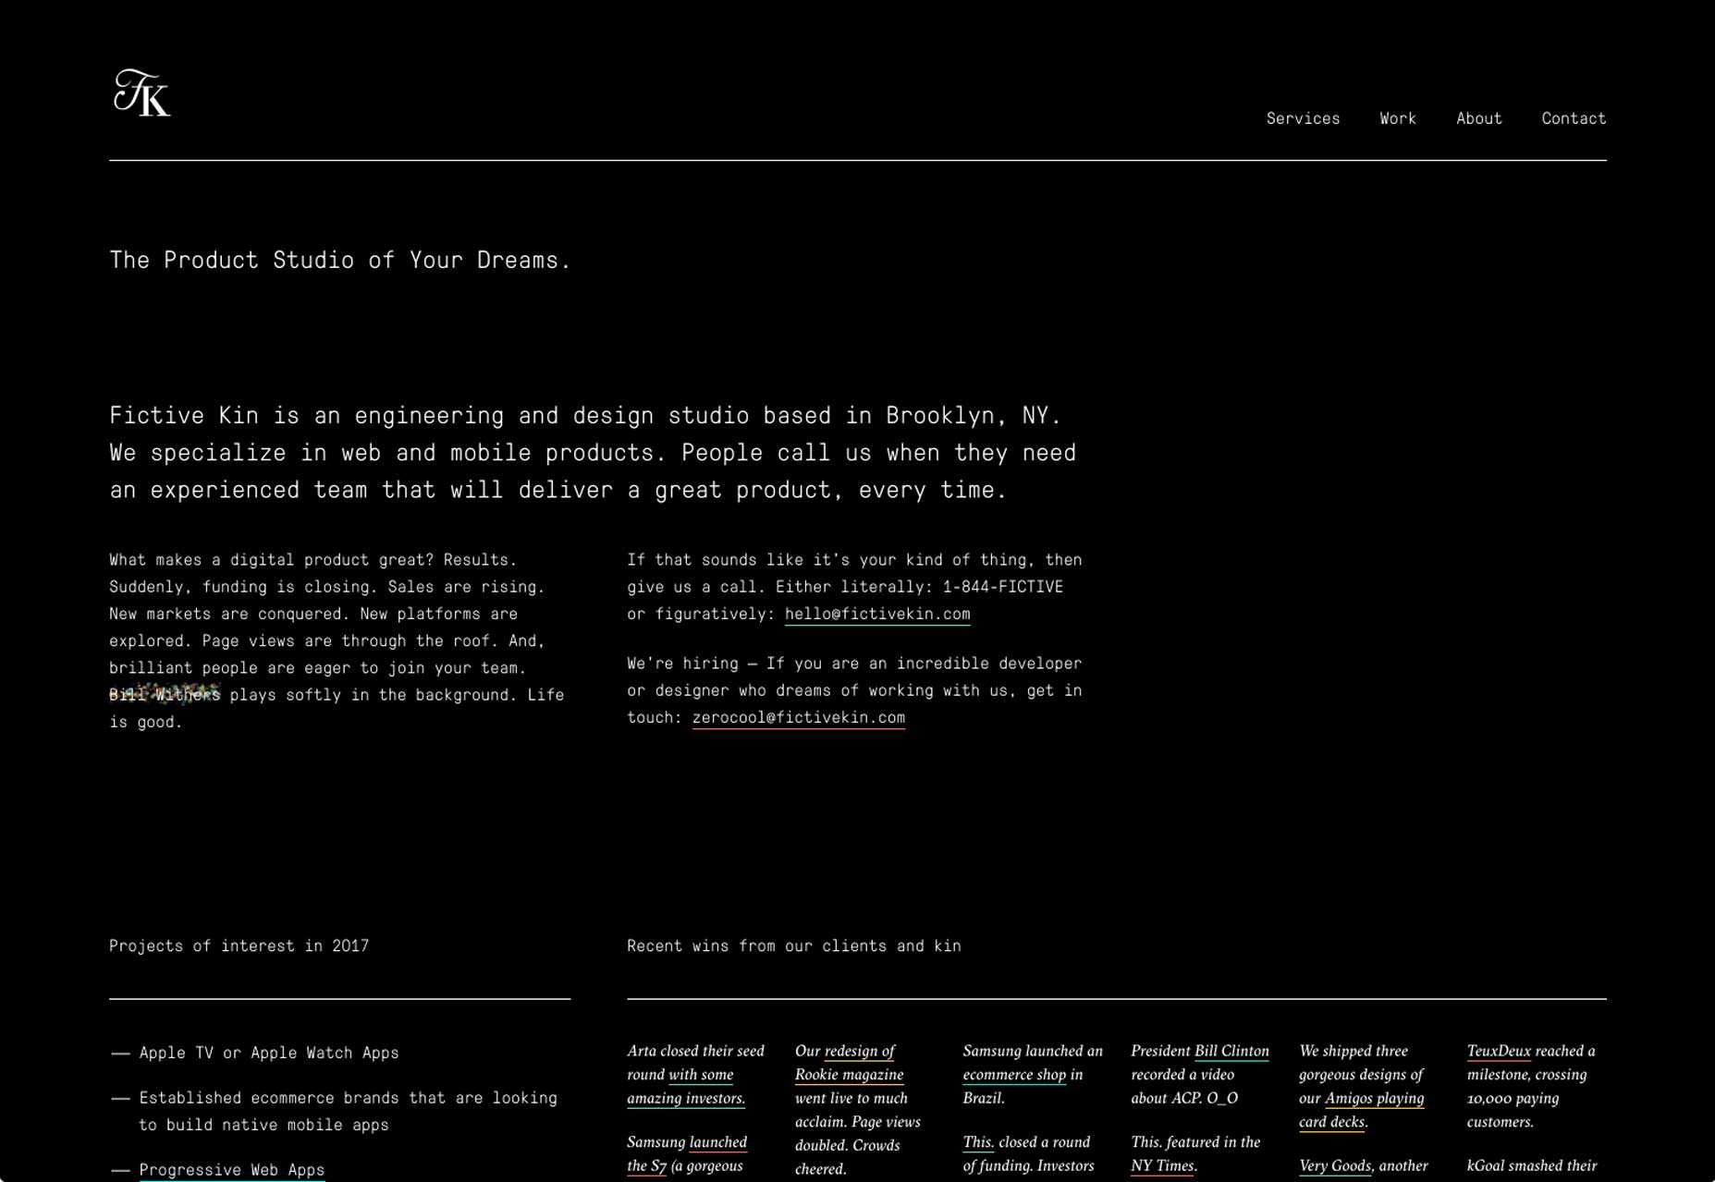Open the Work page
The width and height of the screenshot is (1715, 1182).
1398,118
